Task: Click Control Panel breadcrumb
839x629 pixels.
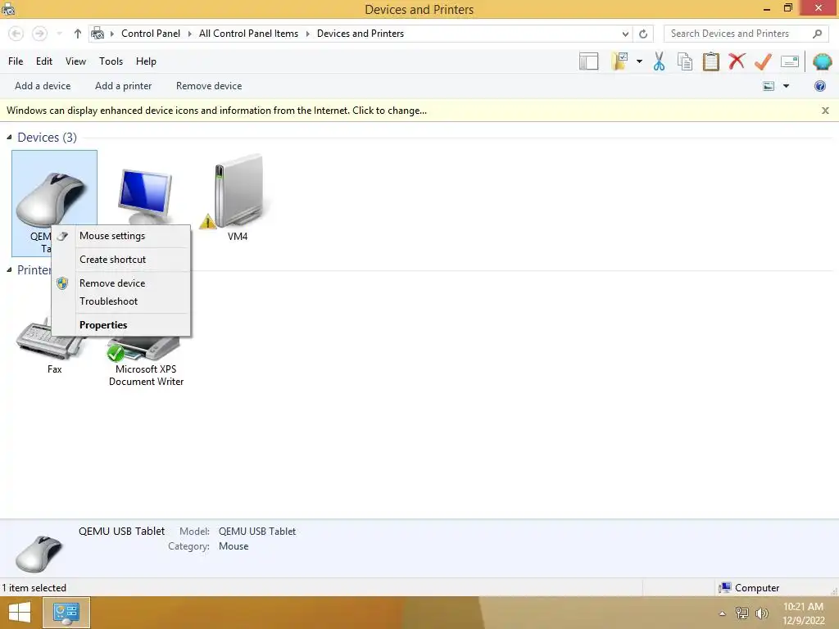Action: click(151, 34)
